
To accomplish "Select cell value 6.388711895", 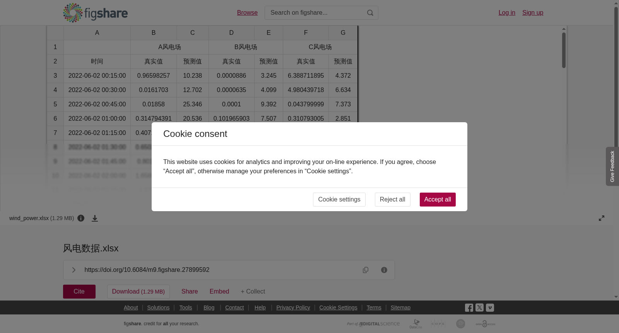I will pyautogui.click(x=306, y=76).
